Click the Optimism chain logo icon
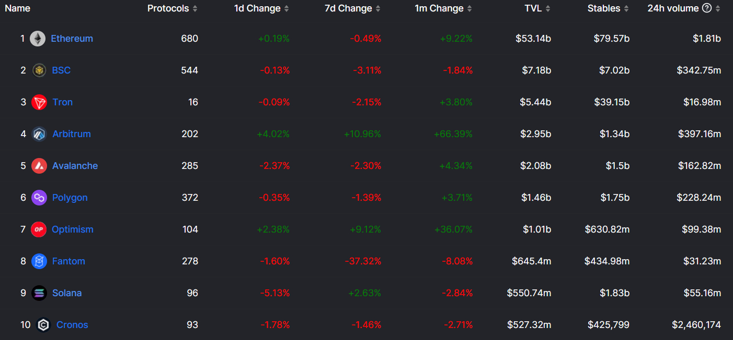This screenshot has height=340, width=733. [x=39, y=229]
